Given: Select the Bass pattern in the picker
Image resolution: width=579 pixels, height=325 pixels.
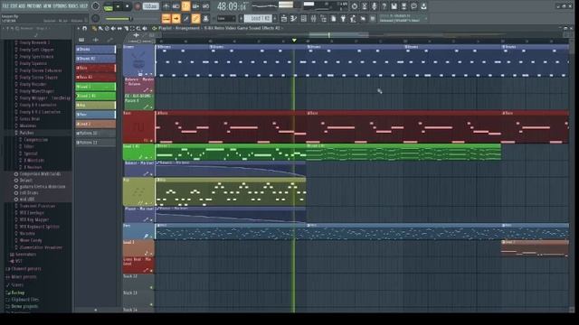Looking at the screenshot, I should click(96, 68).
